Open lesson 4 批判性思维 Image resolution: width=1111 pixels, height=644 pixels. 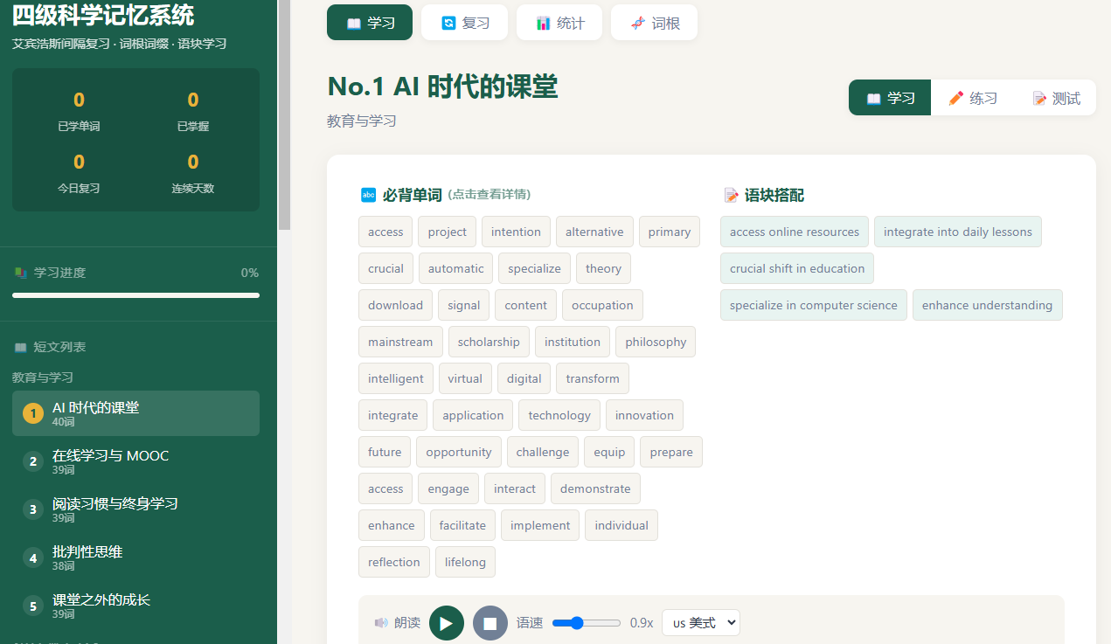point(135,557)
